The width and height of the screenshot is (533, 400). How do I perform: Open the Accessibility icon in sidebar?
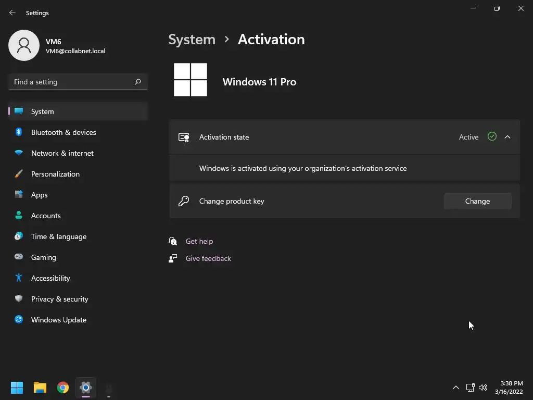pos(19,278)
